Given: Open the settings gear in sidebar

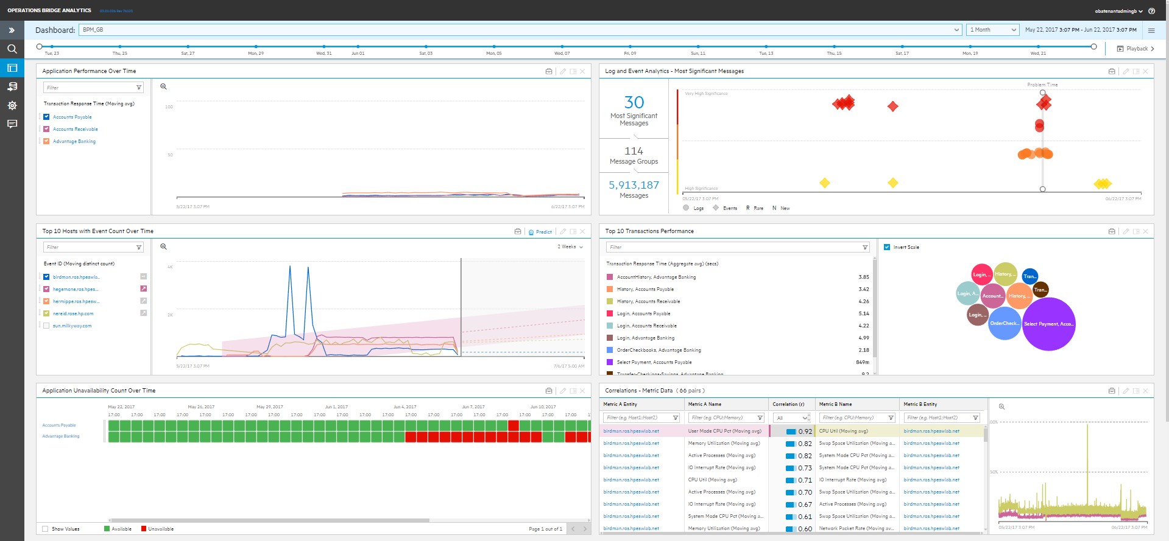Looking at the screenshot, I should click(12, 105).
